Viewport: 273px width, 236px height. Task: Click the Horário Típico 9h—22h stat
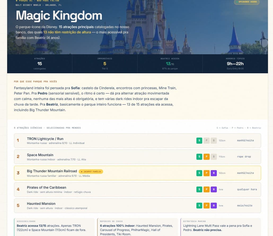coord(235,63)
